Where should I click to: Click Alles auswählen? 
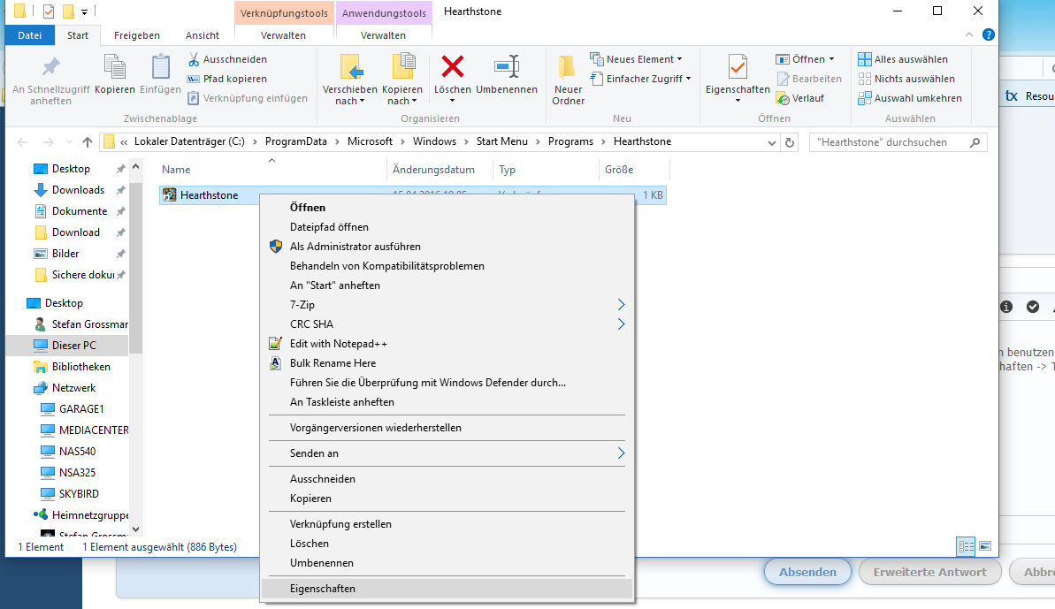(x=903, y=59)
